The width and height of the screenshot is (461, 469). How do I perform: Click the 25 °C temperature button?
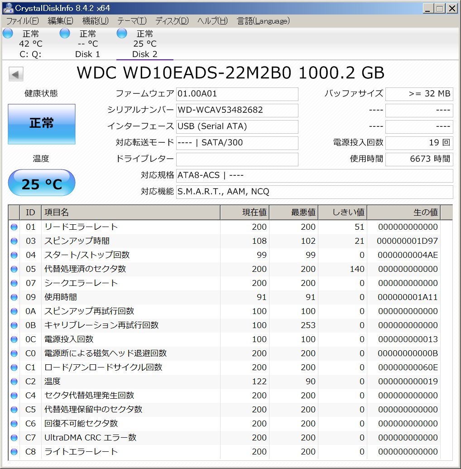tap(42, 183)
